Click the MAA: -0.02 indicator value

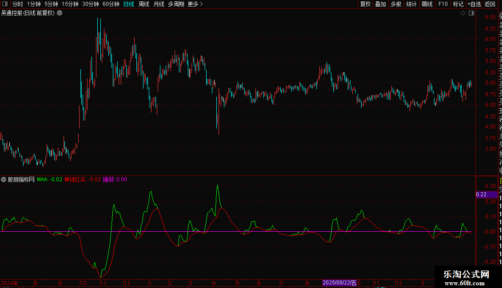[x=49, y=179]
